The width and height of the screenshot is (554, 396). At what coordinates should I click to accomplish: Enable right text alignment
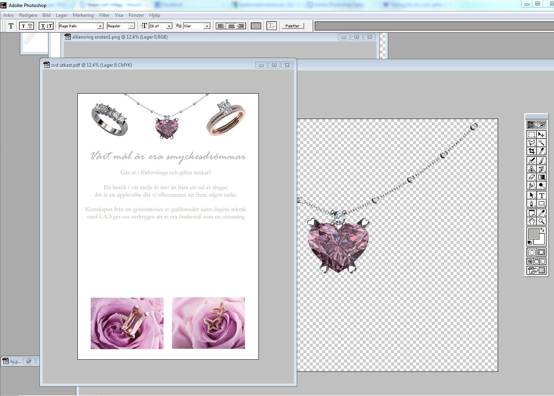241,26
